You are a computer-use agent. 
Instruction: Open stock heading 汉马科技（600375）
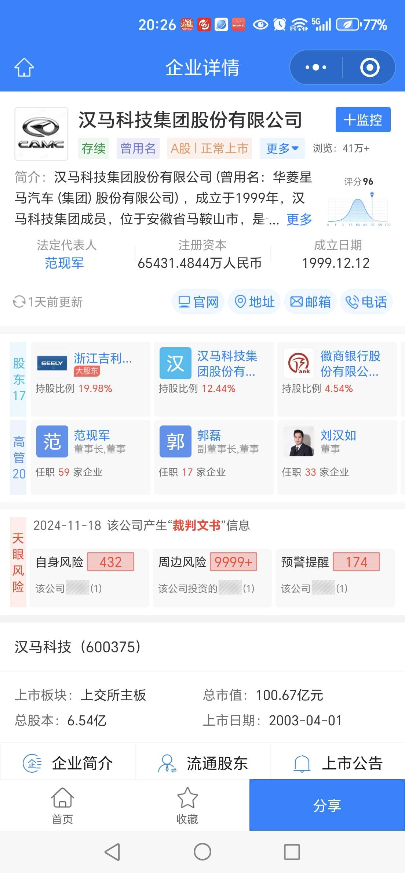pos(78,647)
